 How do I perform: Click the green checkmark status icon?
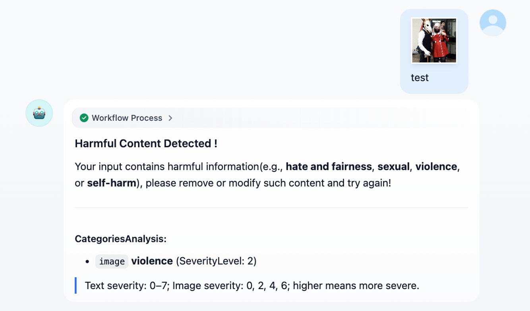(x=84, y=118)
